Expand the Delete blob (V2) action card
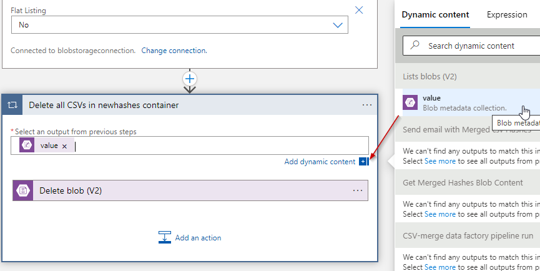Image resolution: width=540 pixels, height=271 pixels. (x=187, y=190)
